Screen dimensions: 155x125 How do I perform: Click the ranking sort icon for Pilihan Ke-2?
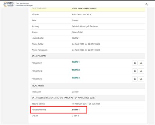point(135,71)
